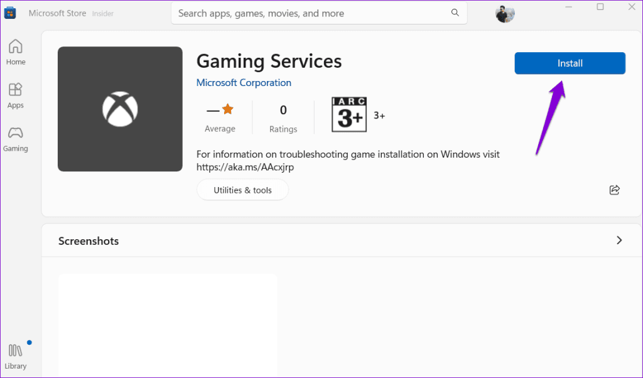The height and width of the screenshot is (378, 643).
Task: Click the orange star average rating
Action: coord(227,109)
